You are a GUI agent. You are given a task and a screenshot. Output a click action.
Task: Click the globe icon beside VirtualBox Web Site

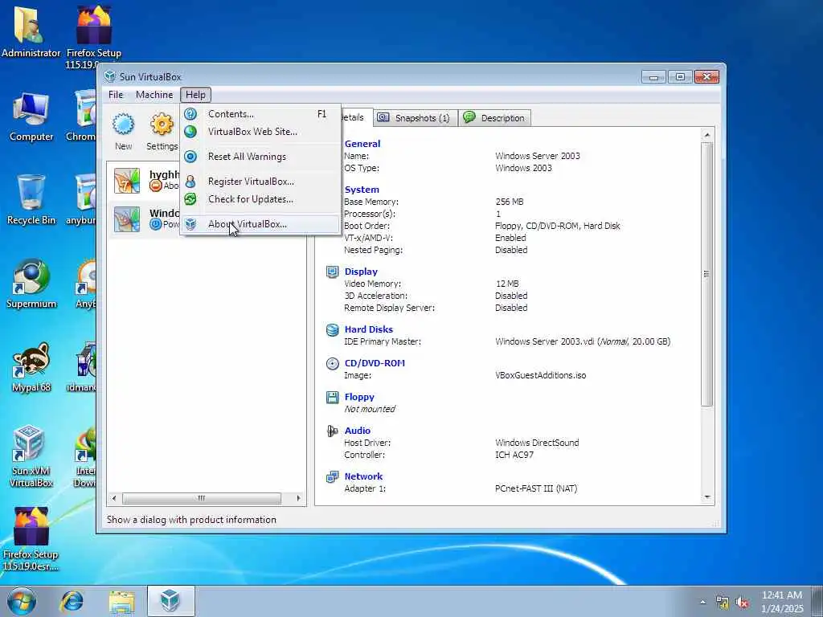[x=190, y=132]
